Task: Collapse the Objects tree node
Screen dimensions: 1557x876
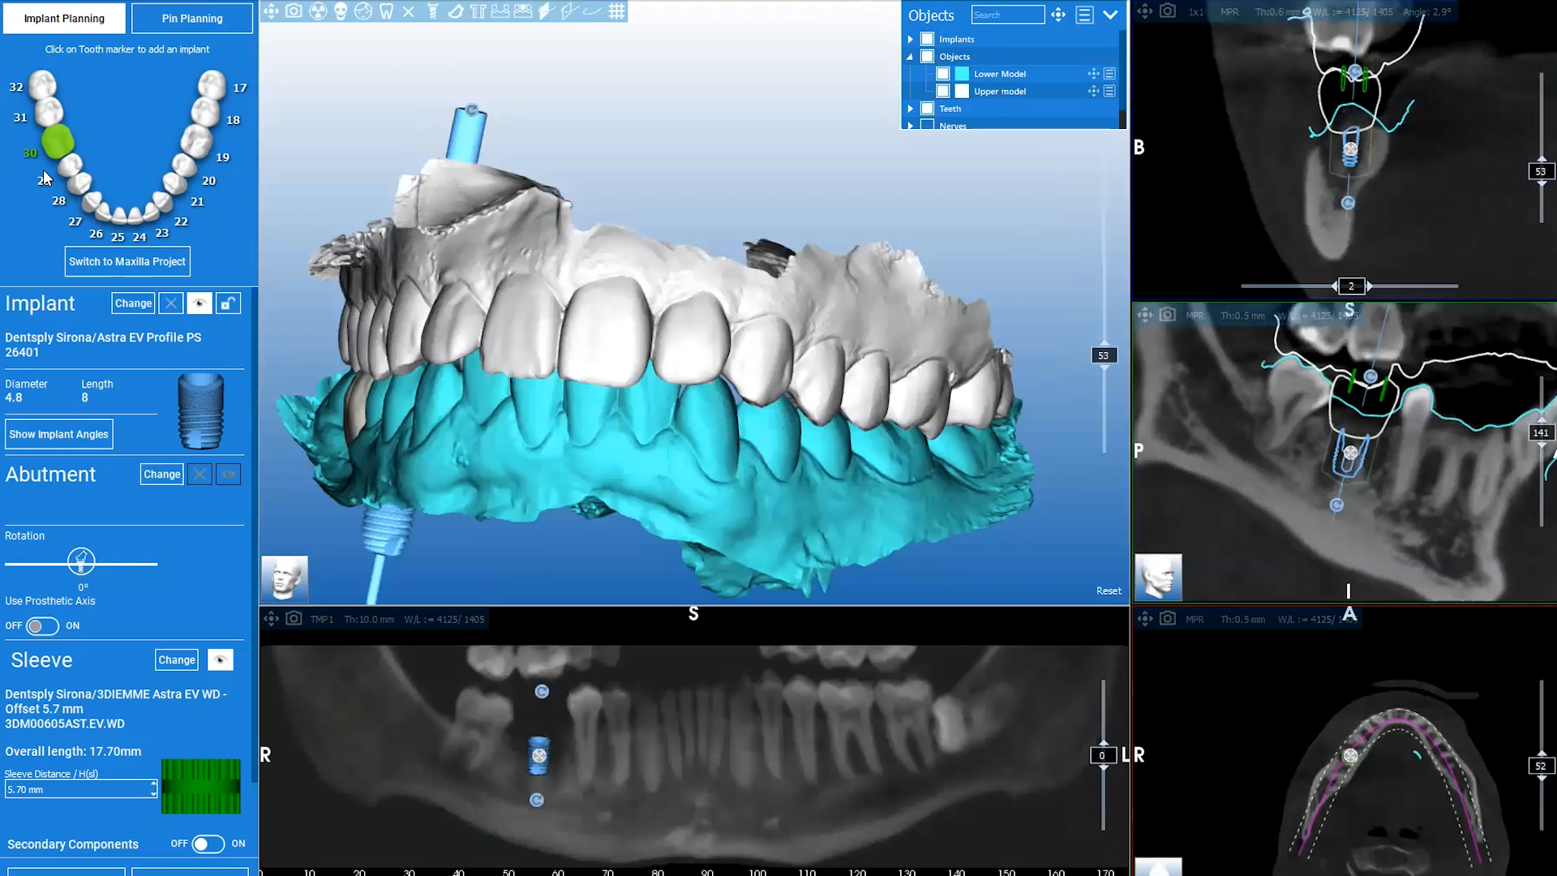Action: [910, 57]
